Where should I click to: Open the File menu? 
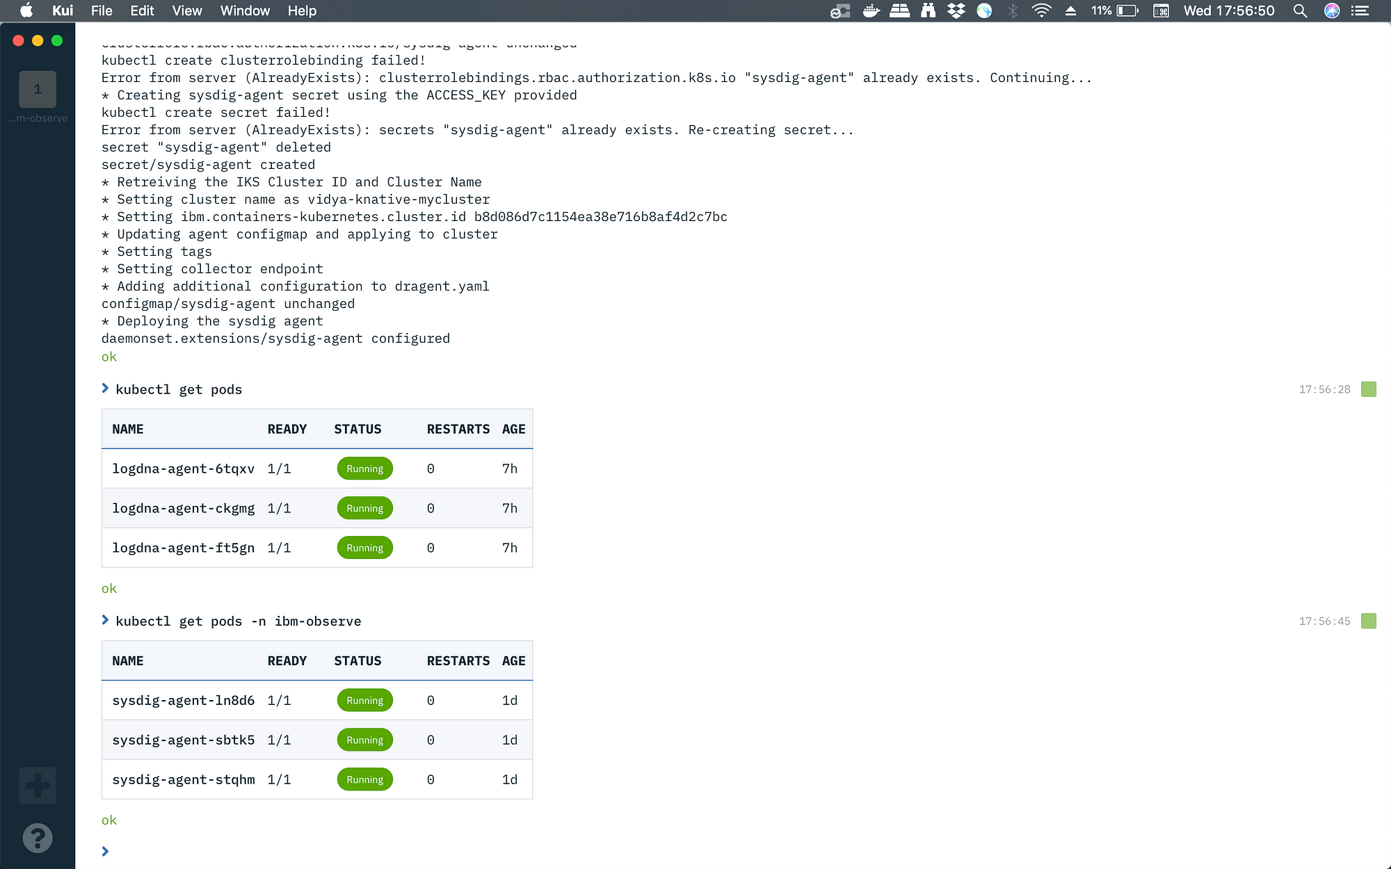coord(102,10)
